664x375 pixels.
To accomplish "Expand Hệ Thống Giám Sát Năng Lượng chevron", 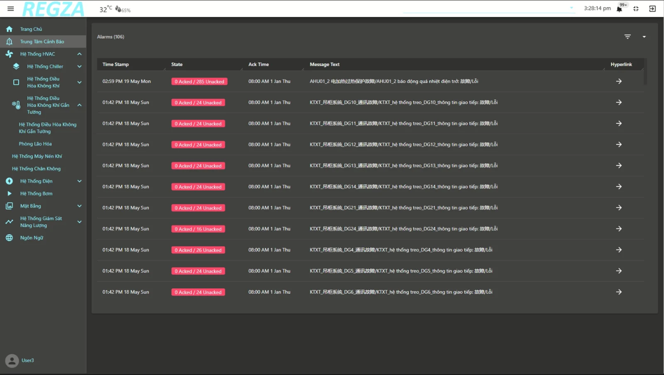I will point(79,222).
